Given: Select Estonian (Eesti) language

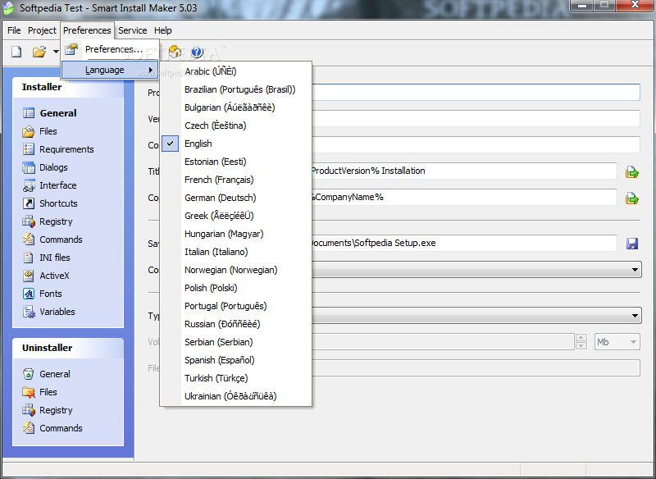Looking at the screenshot, I should 236,162.
